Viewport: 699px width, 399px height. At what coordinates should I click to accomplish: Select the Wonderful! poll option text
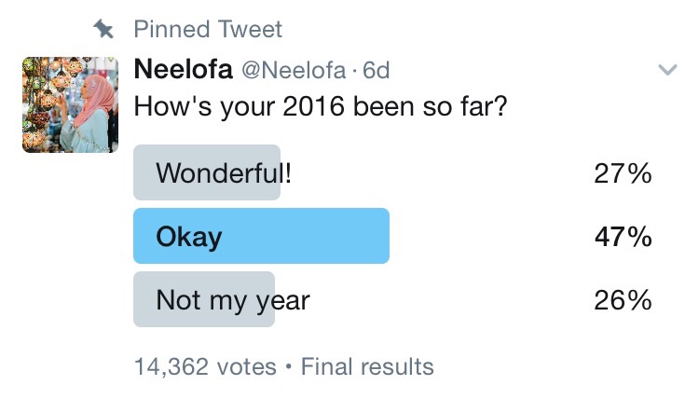pyautogui.click(x=224, y=172)
